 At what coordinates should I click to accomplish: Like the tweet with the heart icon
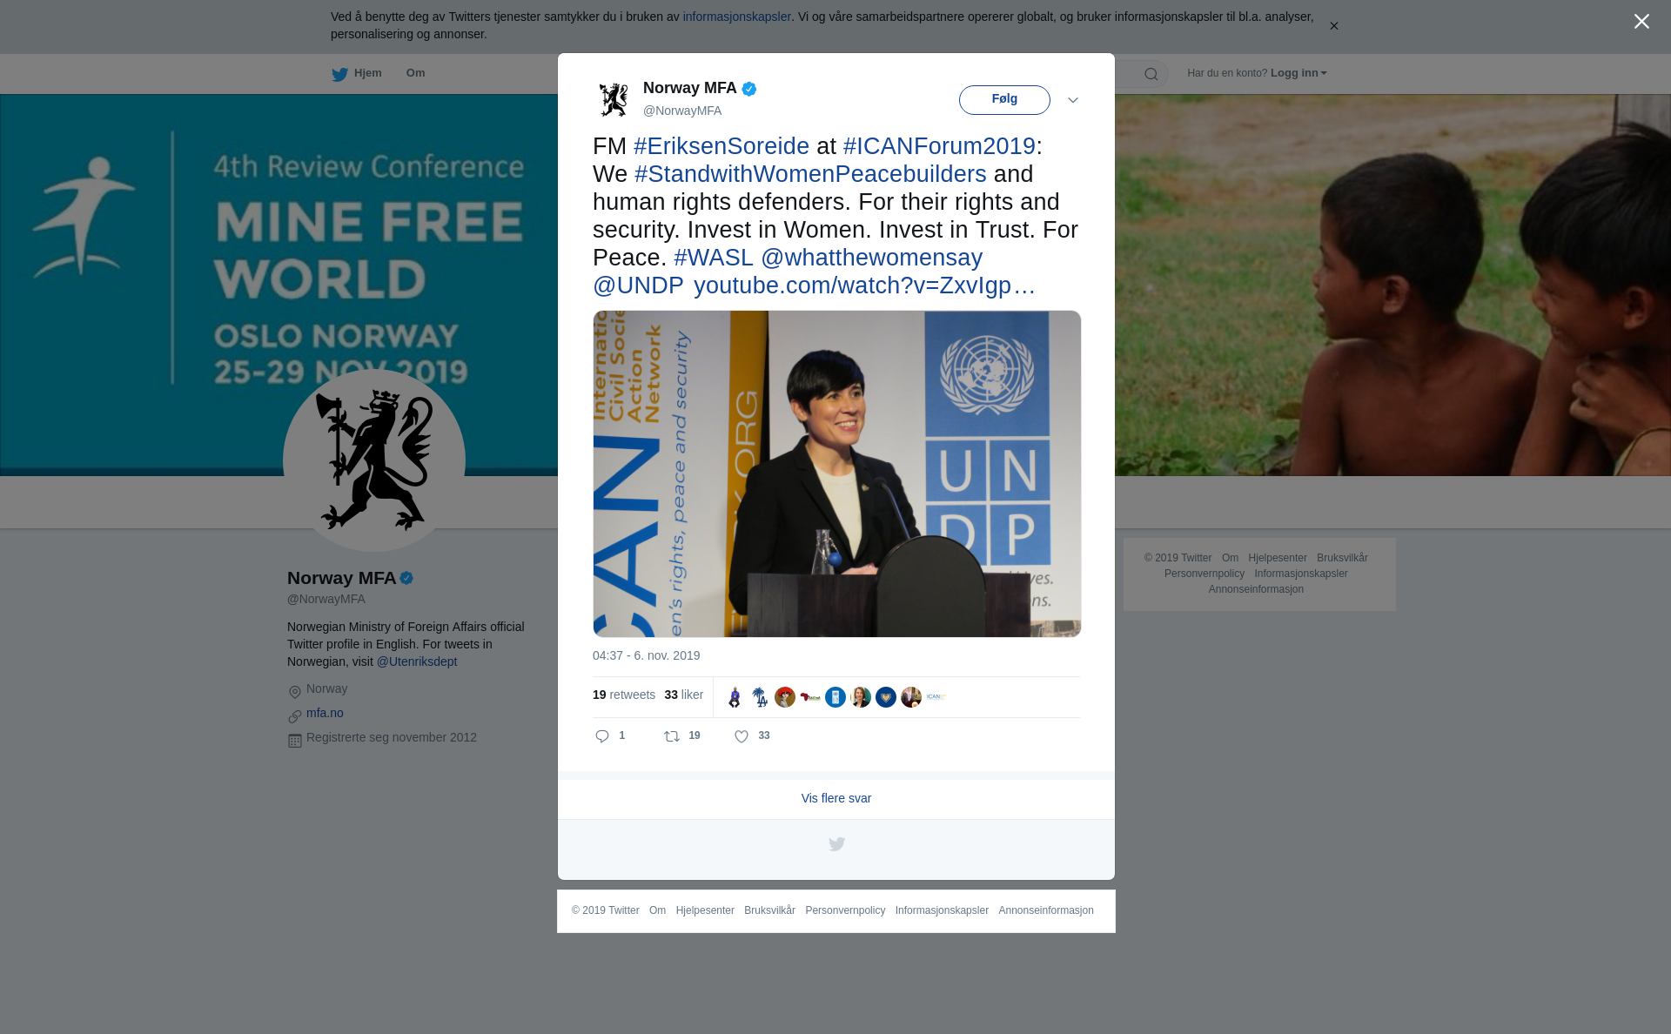coord(742,736)
